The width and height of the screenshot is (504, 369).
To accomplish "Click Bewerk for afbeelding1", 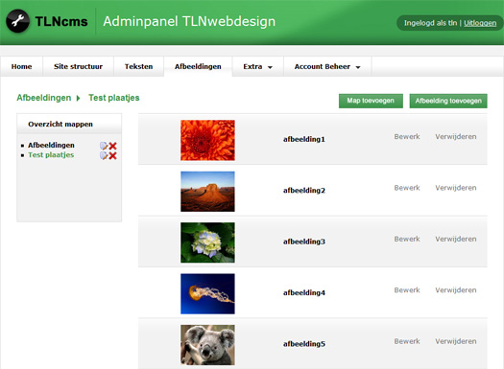I will [407, 137].
